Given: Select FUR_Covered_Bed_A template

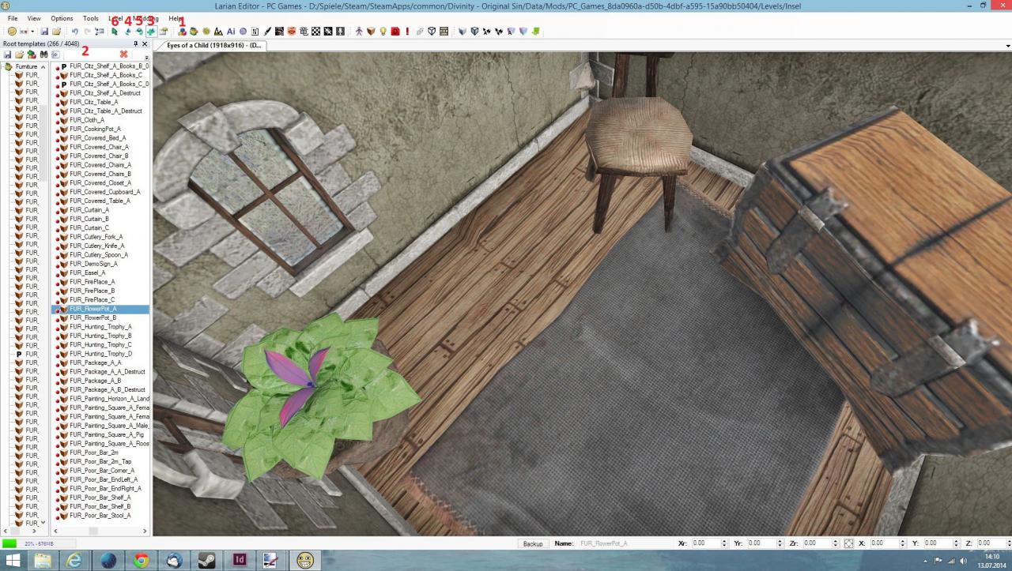Looking at the screenshot, I should [97, 138].
